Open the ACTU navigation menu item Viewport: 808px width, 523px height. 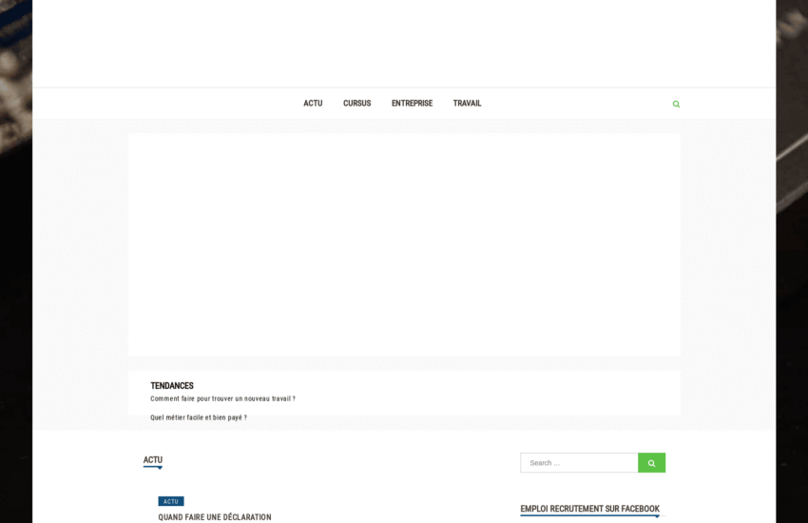tap(313, 103)
